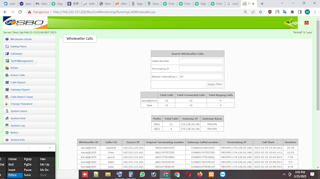Click the Pause key on on-screen keyboard
The height and width of the screenshot is (179, 320).
[x=28, y=170]
